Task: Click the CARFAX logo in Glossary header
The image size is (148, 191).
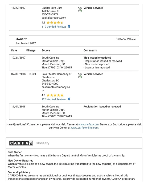Action: [x=21, y=143]
